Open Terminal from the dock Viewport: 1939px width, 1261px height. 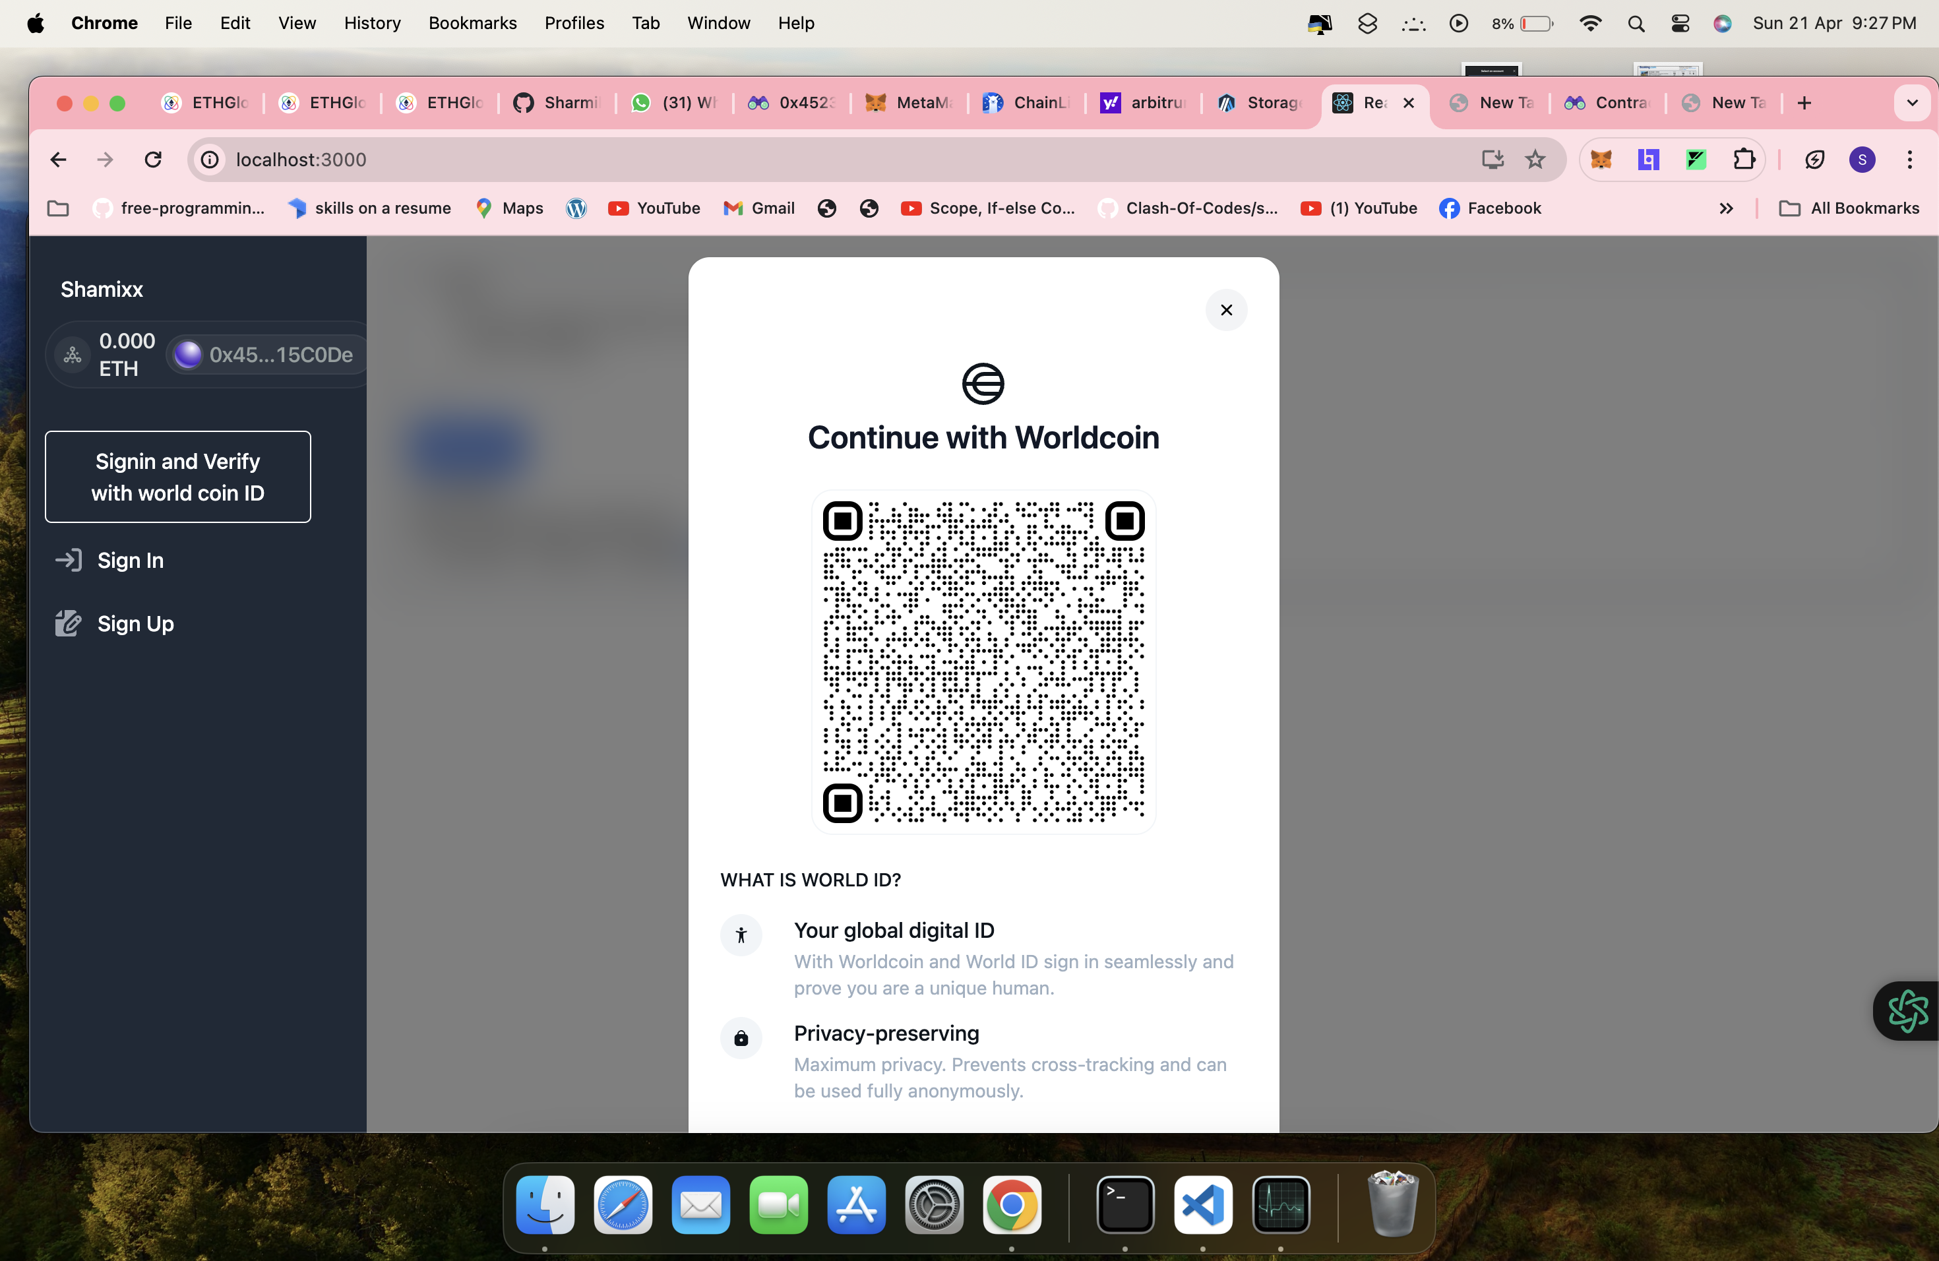click(x=1125, y=1205)
